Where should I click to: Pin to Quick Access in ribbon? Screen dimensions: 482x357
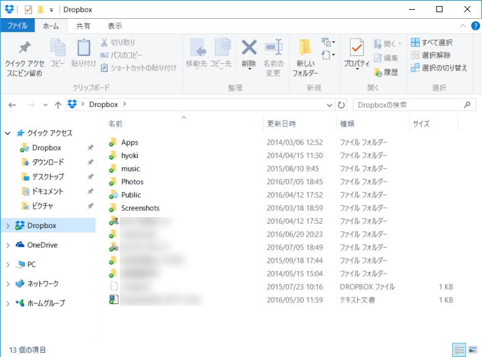click(24, 58)
